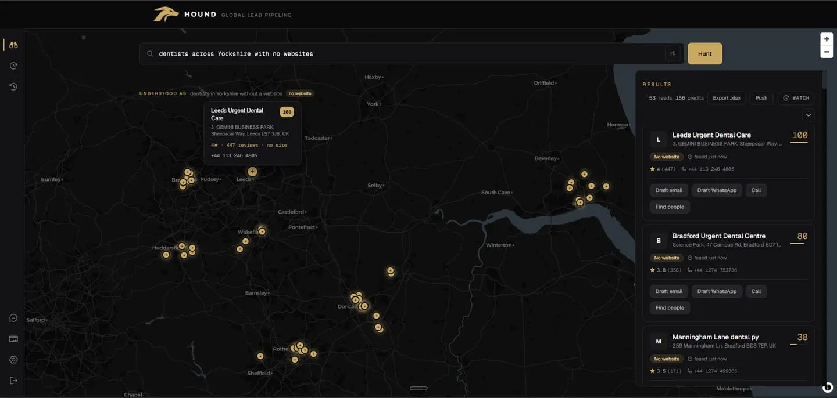Click the star rating of Leeds Urgent Dental Care
The image size is (837, 398).
[663, 169]
